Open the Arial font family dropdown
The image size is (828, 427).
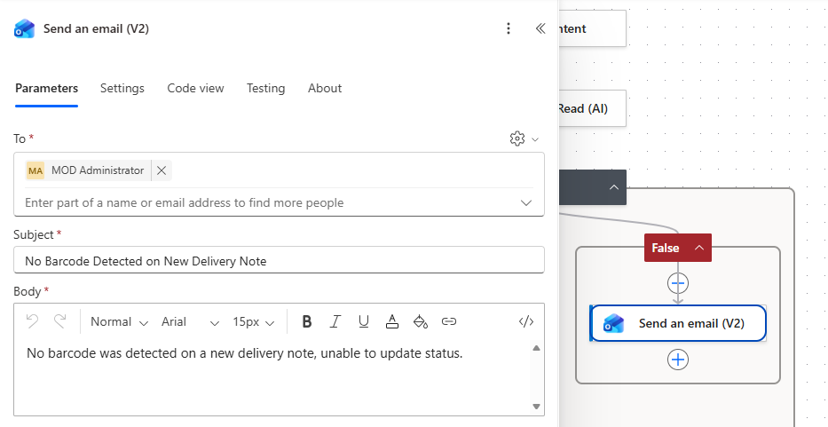[190, 322]
